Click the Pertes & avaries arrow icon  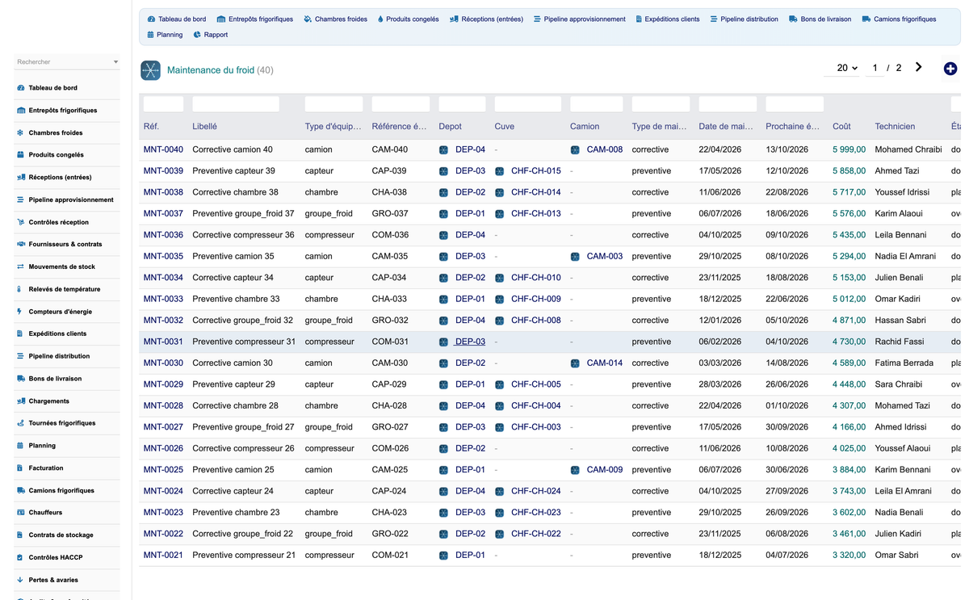[x=20, y=580]
